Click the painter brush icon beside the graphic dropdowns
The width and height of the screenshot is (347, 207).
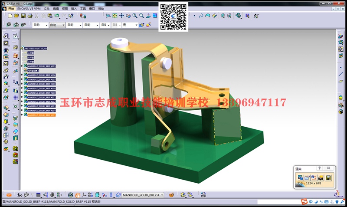coord(142,25)
